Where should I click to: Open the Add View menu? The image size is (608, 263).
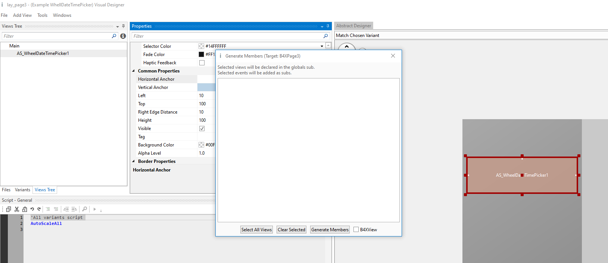[22, 15]
